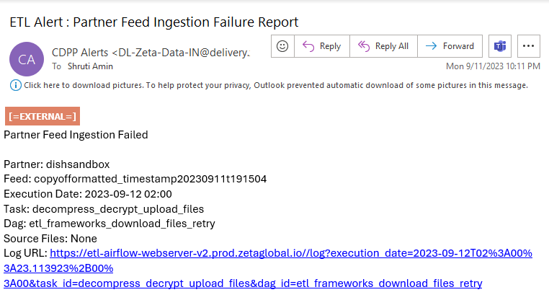This screenshot has width=549, height=300.
Task: Click the CA sender avatar
Action: [26, 58]
